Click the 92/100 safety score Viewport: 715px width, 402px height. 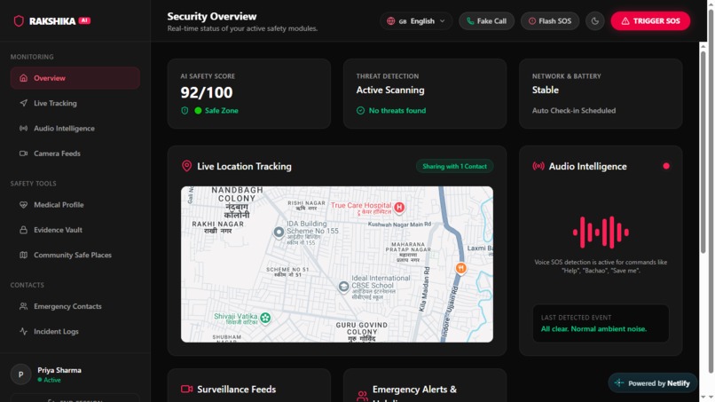click(x=207, y=92)
